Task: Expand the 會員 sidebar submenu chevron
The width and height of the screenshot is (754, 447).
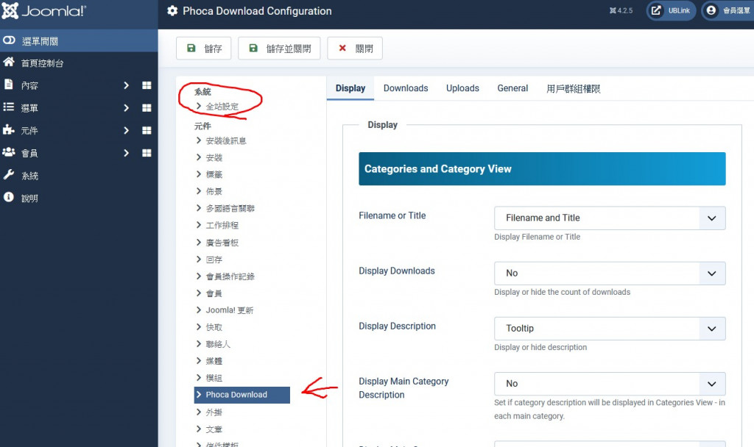Action: pos(126,153)
